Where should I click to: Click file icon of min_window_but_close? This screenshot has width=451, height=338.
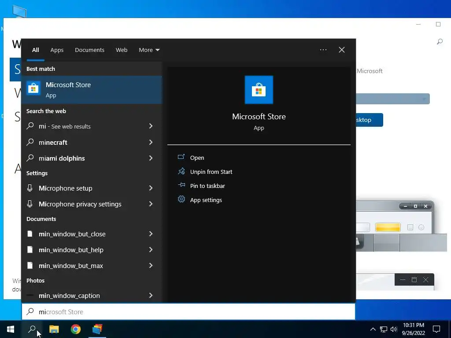click(30, 234)
